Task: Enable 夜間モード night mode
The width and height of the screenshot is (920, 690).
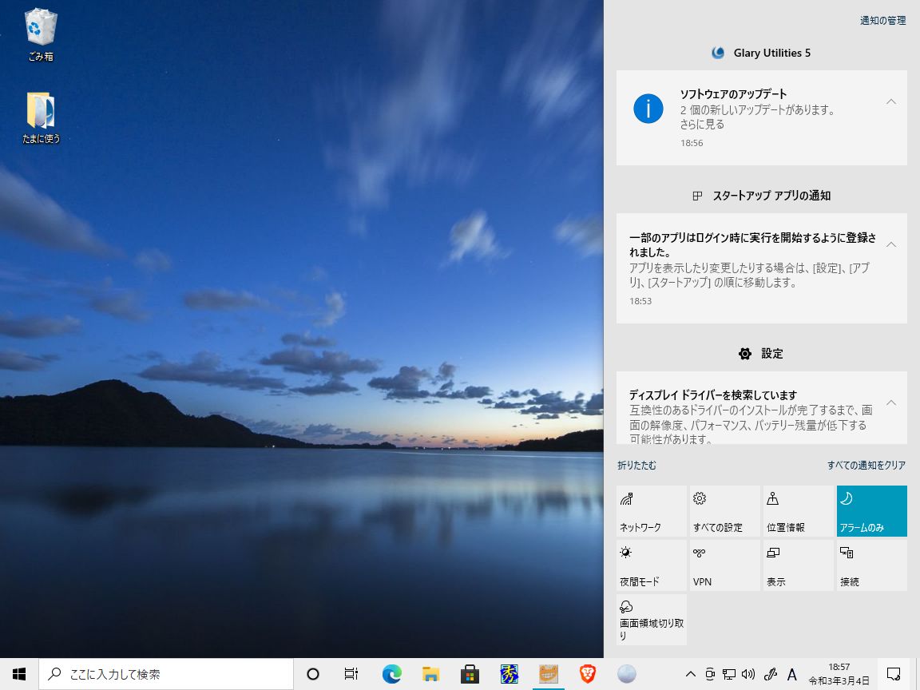Action: 651,565
